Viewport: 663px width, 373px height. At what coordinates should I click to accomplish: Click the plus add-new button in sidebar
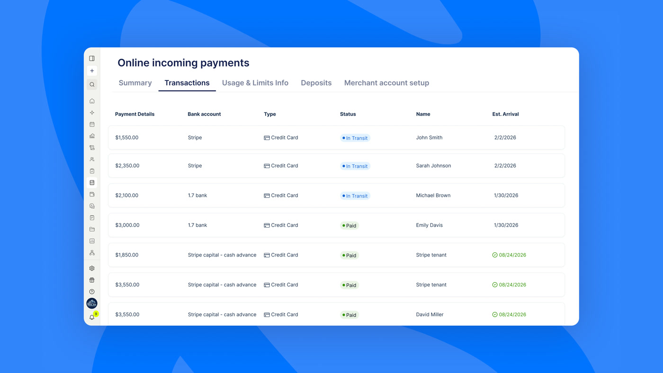tap(92, 71)
